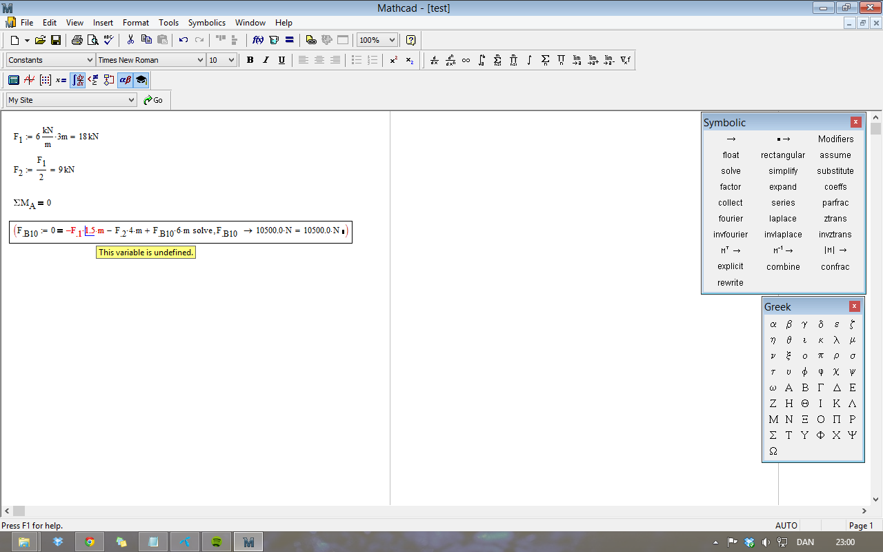Toggle Italic text formatting
883x552 pixels.
pos(266,60)
